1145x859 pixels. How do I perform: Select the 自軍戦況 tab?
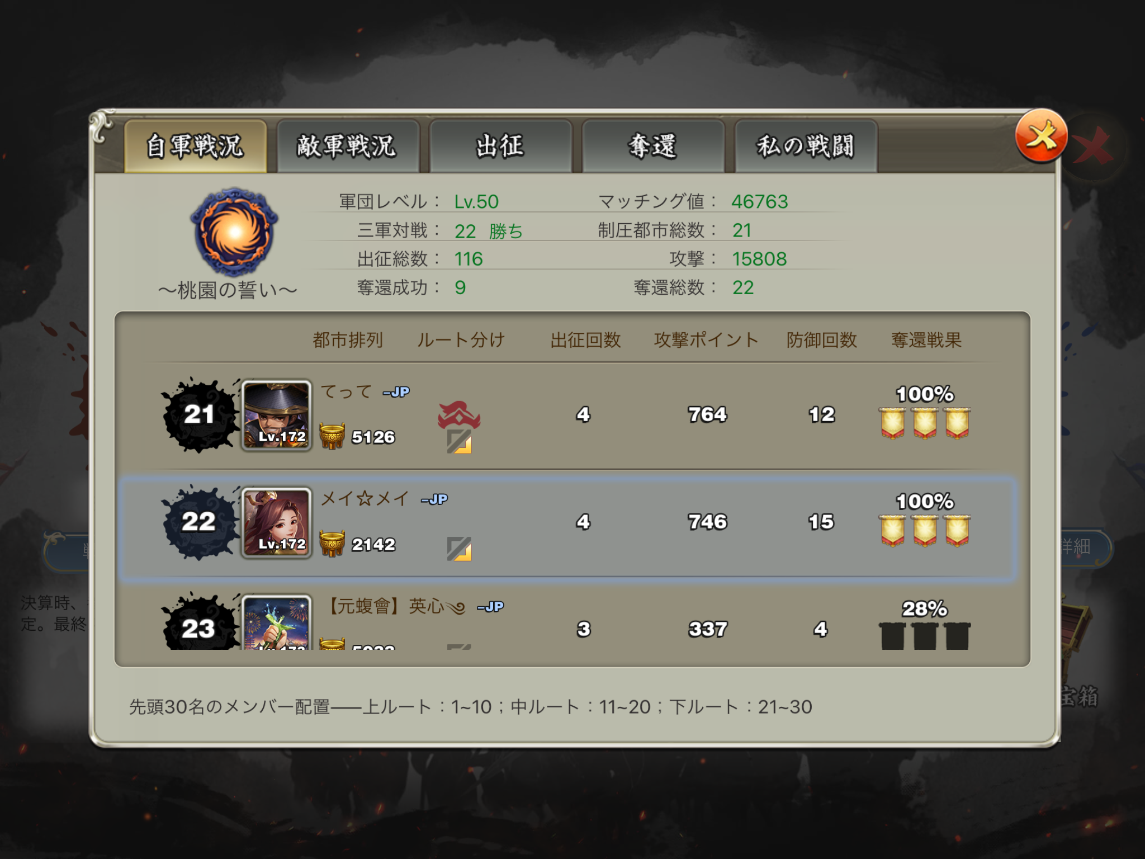click(x=195, y=146)
